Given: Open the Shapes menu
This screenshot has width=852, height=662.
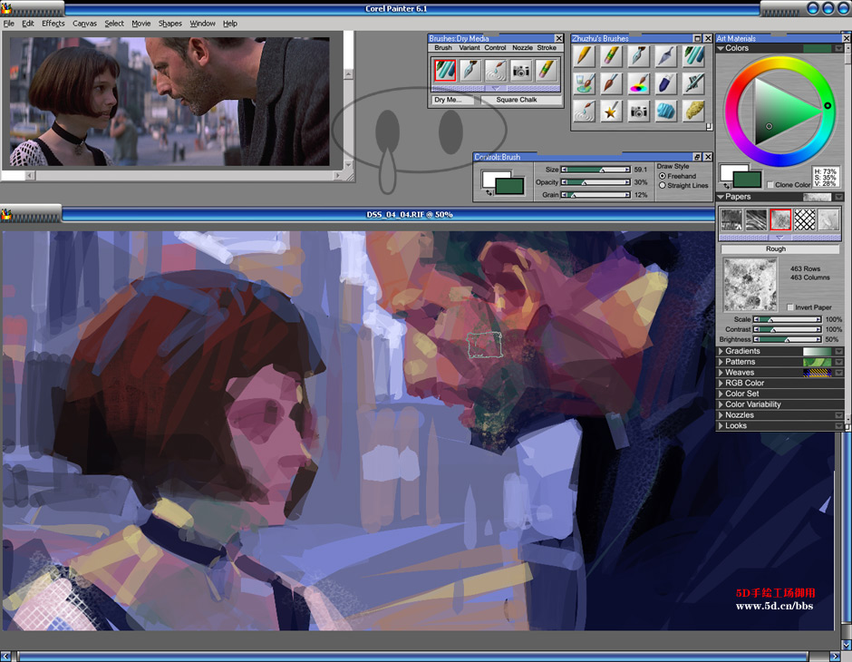Looking at the screenshot, I should [x=170, y=24].
